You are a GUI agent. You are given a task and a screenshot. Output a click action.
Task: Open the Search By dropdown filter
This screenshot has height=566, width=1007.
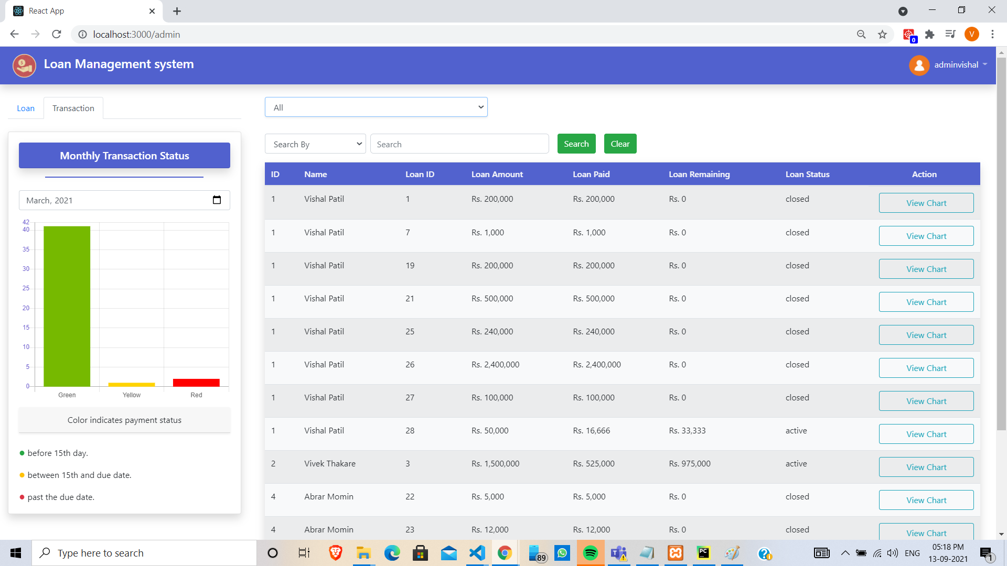pos(315,144)
